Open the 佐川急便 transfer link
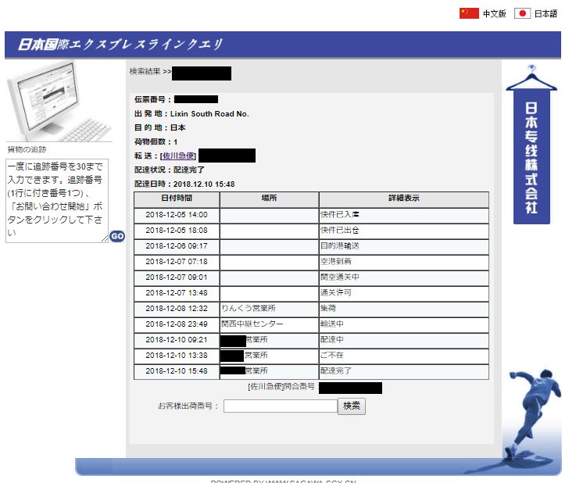 [x=178, y=156]
